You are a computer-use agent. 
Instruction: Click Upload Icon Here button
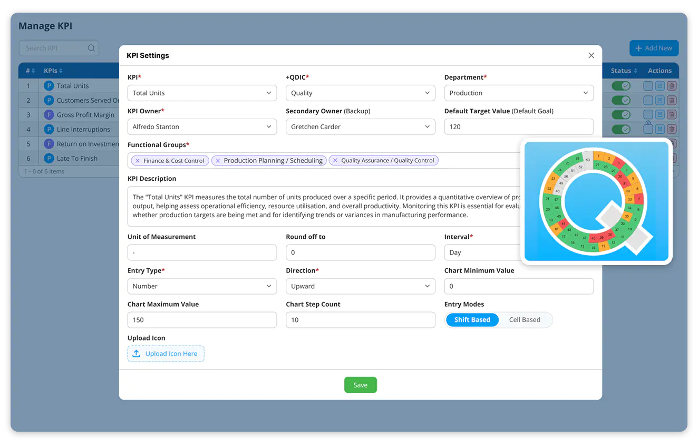pyautogui.click(x=166, y=354)
